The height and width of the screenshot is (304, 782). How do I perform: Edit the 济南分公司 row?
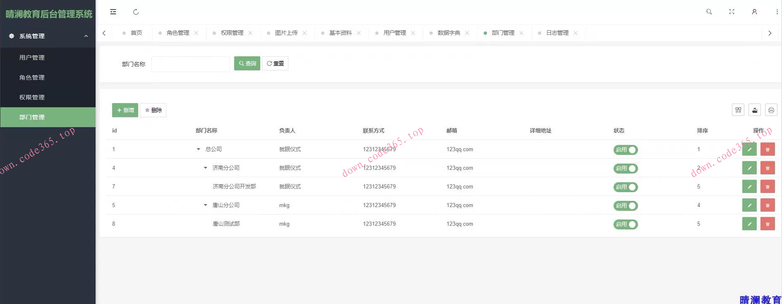click(x=749, y=168)
